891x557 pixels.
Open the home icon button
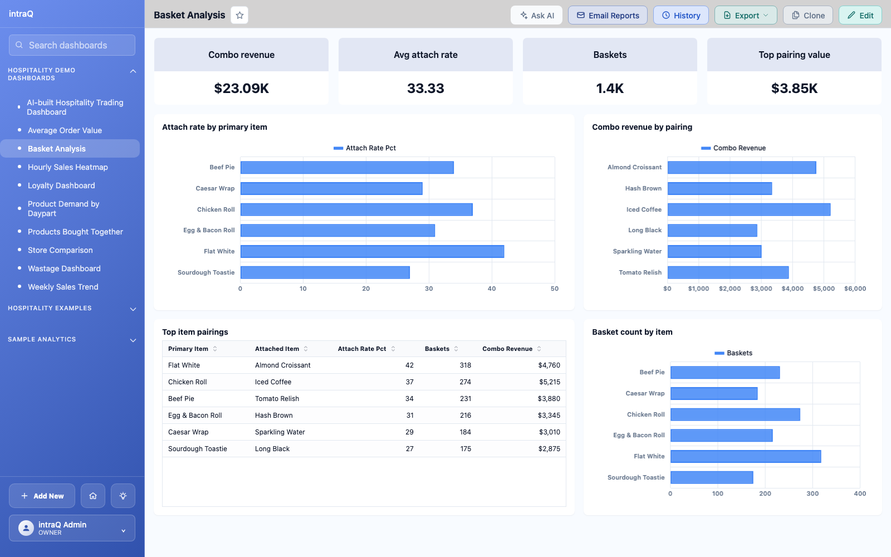pyautogui.click(x=93, y=496)
